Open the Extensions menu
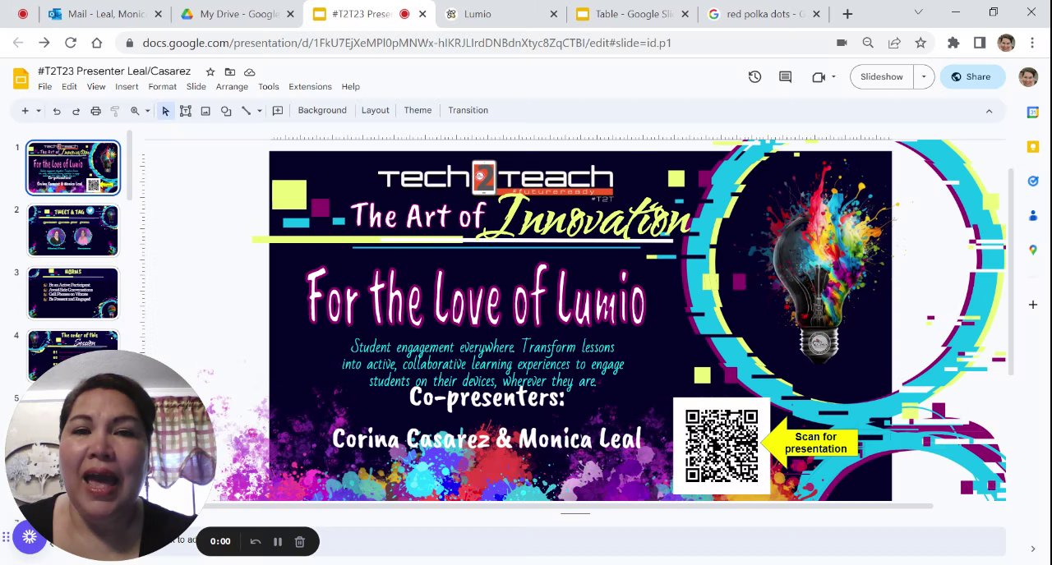 pyautogui.click(x=310, y=86)
